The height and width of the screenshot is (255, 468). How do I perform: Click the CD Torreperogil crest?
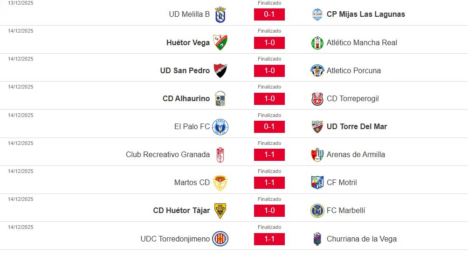317,99
